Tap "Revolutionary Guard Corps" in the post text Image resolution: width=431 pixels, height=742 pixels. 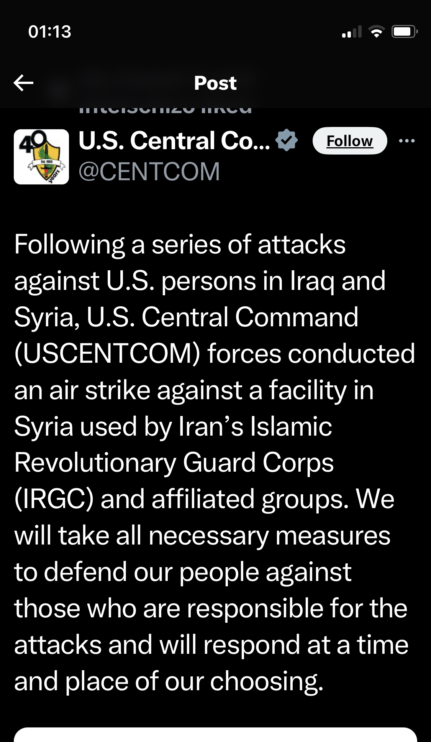174,463
